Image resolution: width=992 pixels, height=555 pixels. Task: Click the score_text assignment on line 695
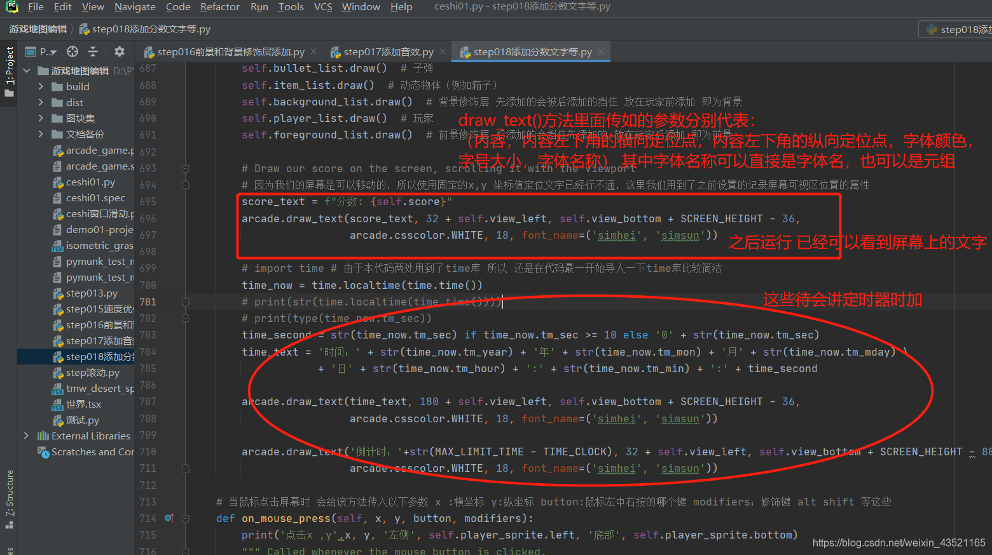(347, 201)
